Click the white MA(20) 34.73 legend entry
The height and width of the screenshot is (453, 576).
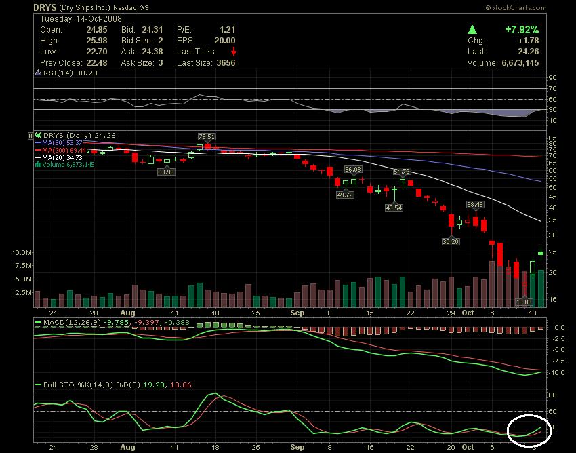[59, 158]
